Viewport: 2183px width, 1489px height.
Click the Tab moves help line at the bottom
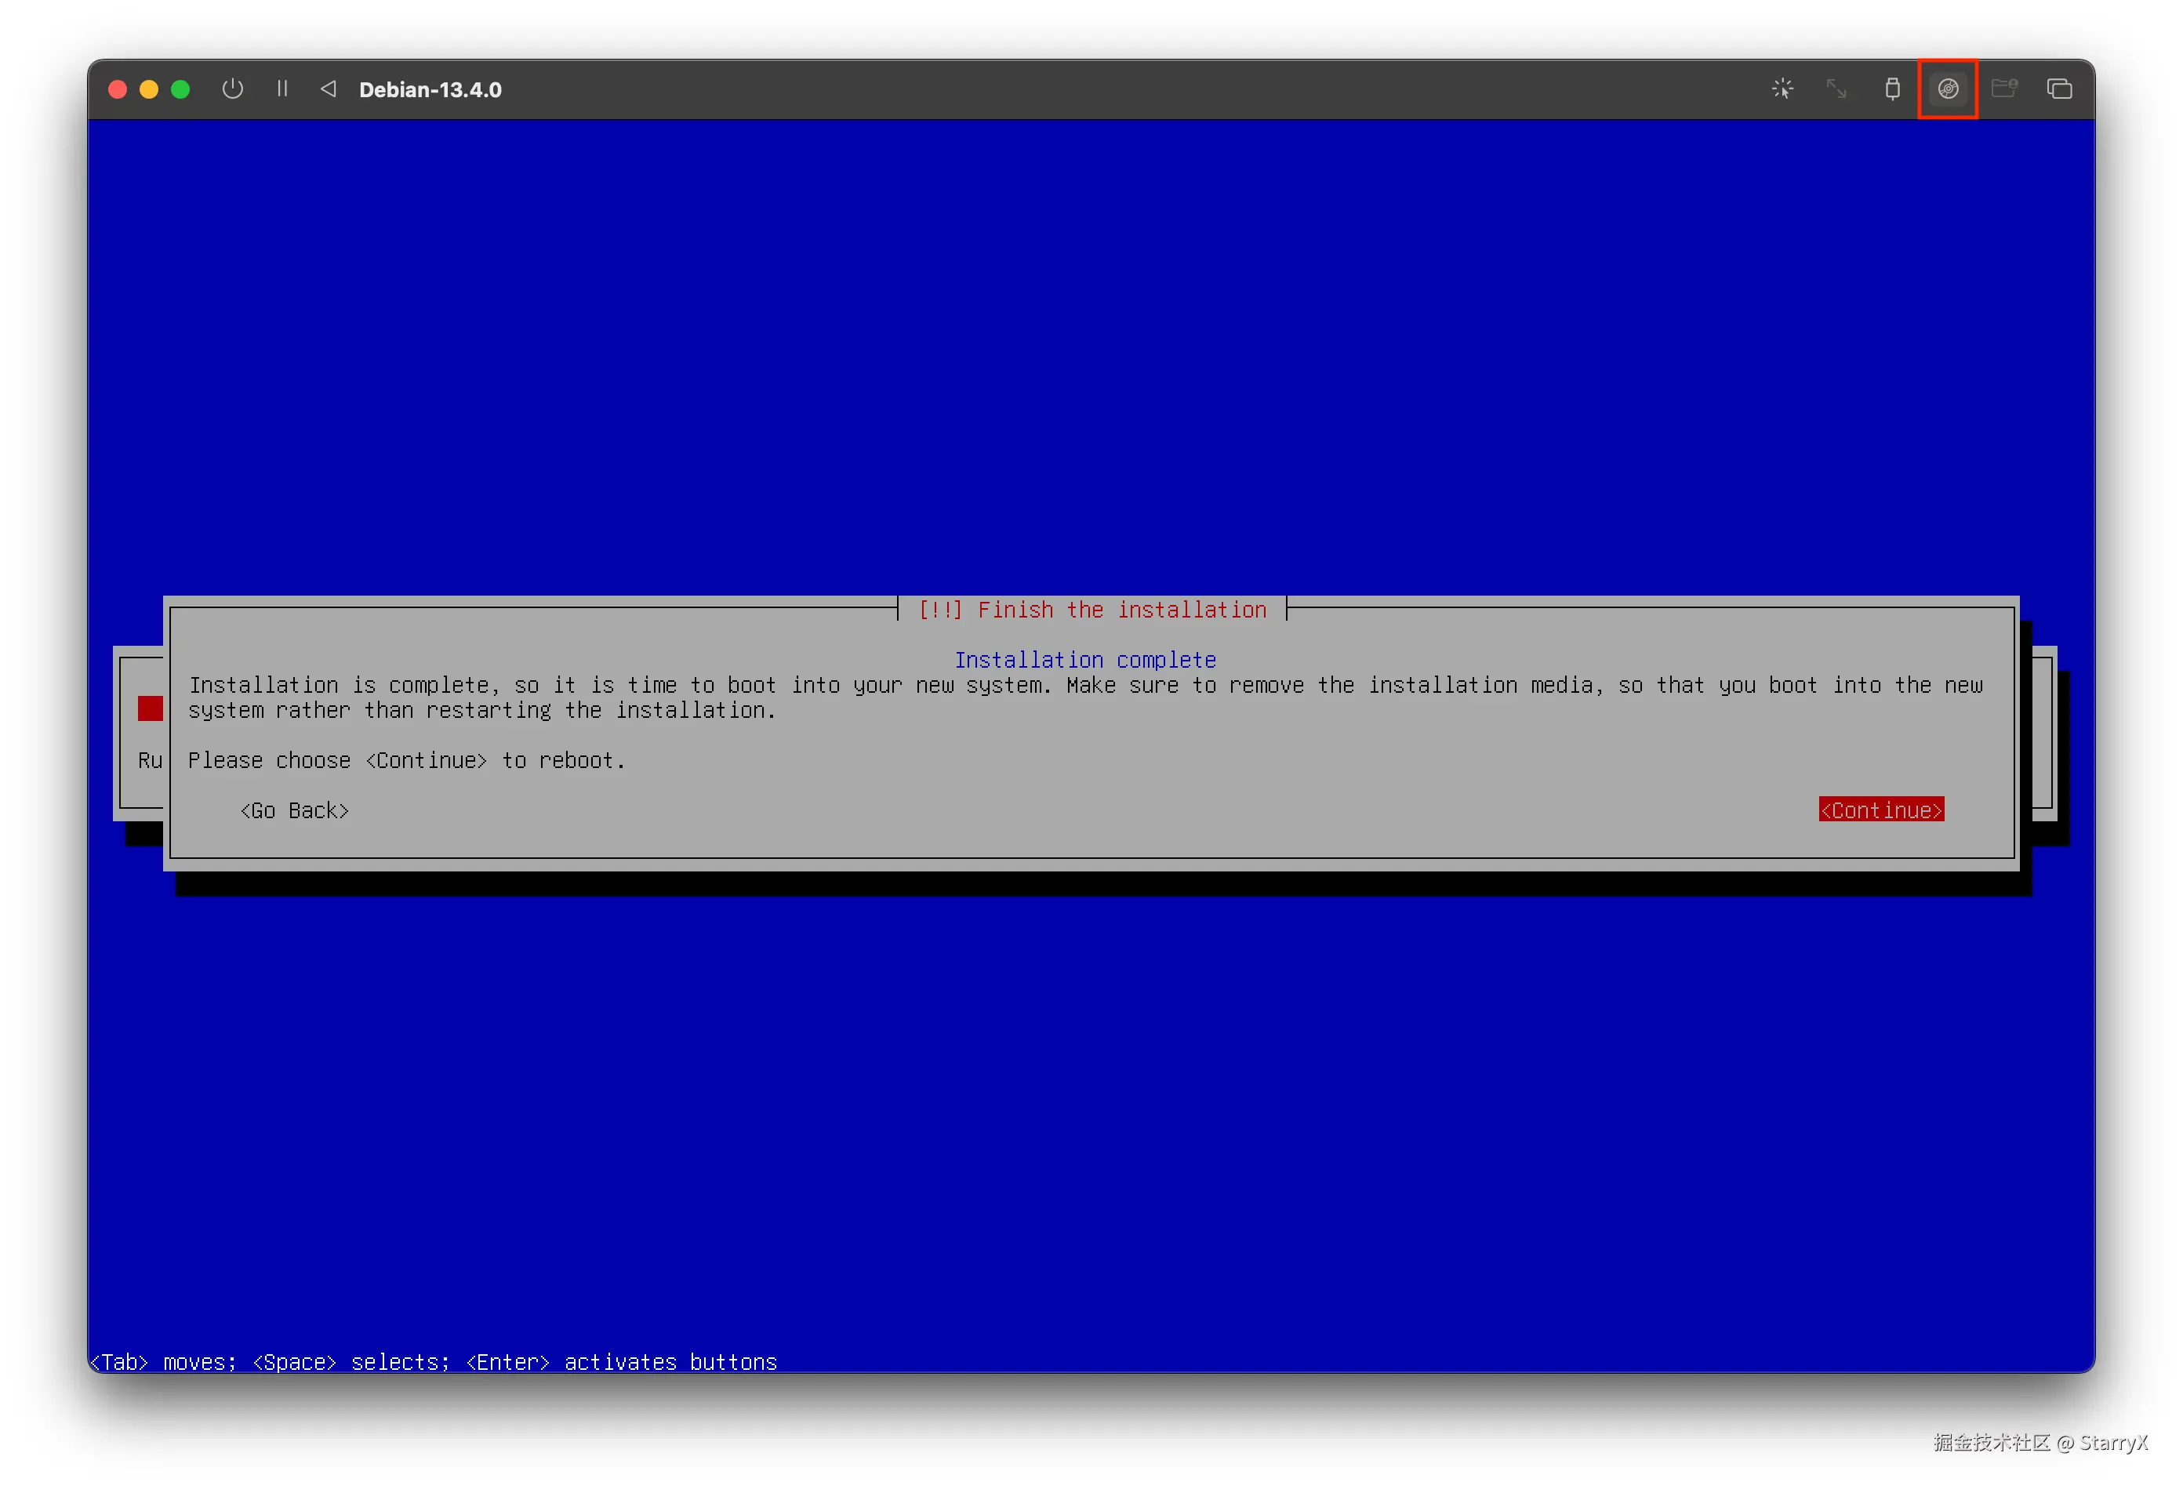(433, 1360)
